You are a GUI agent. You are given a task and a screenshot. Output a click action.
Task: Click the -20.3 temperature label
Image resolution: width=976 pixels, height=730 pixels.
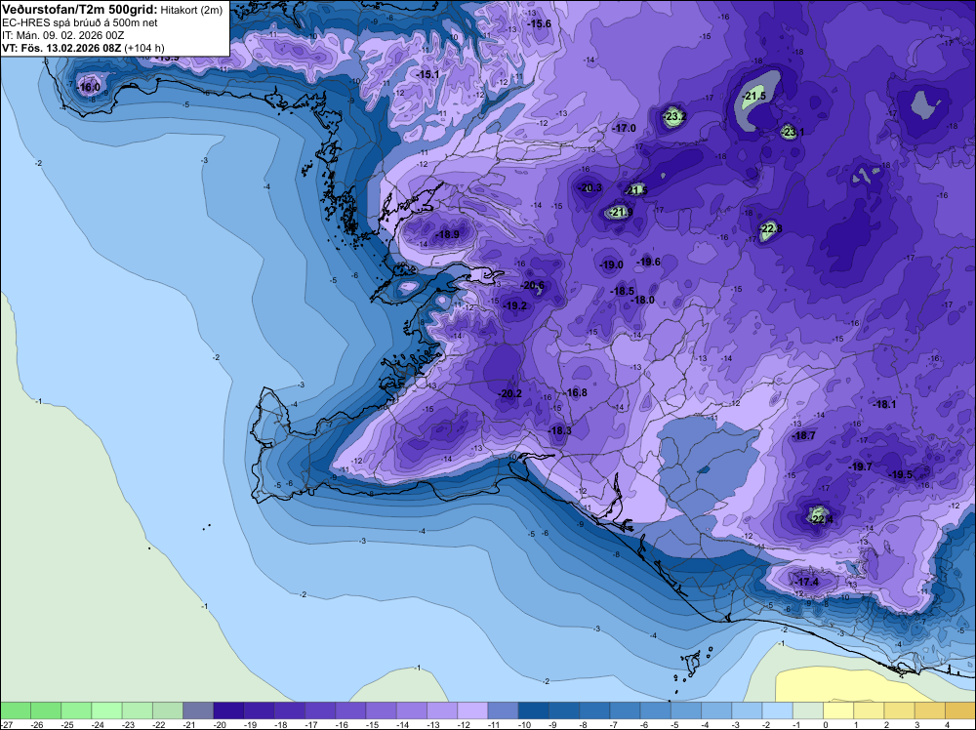point(590,188)
